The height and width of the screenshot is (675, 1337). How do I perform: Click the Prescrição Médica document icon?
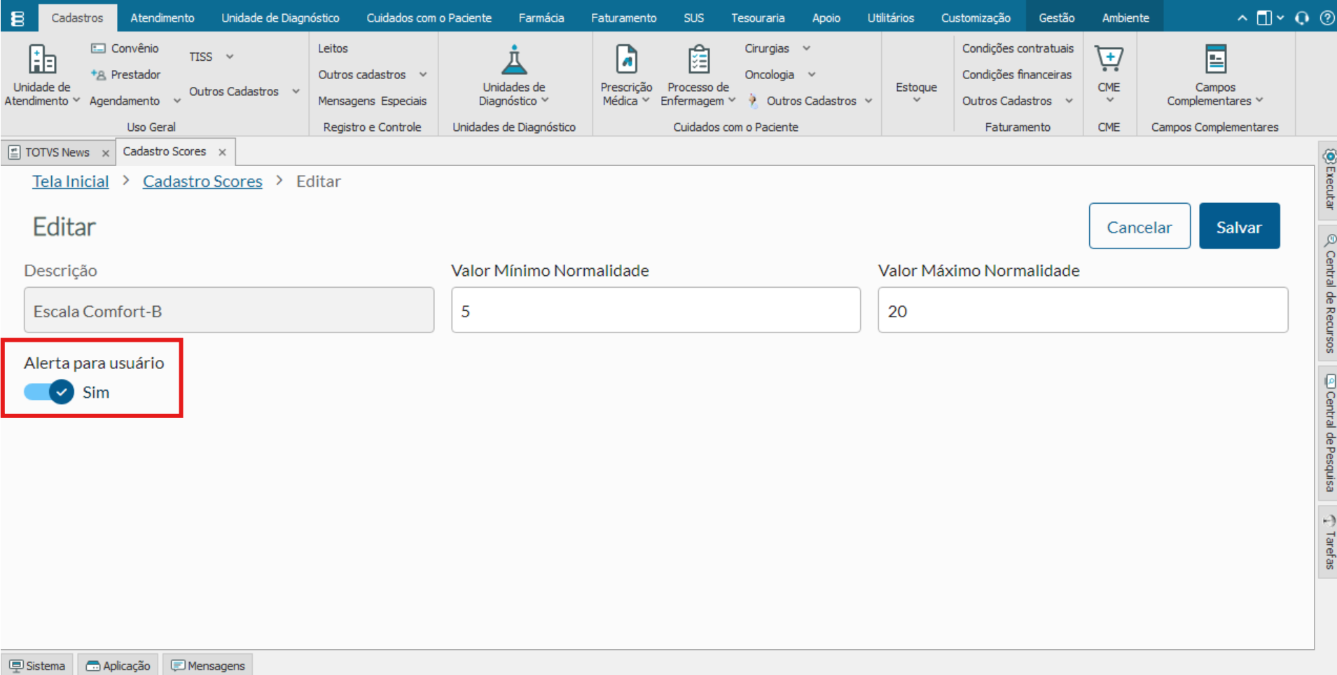(x=626, y=60)
